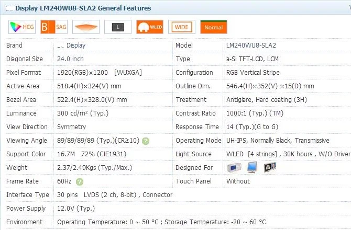Click the WLED [4 strings] light source value

(288, 154)
